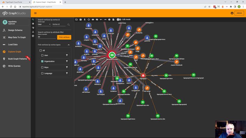Open graph explorer settings gear
The height and width of the screenshot is (138, 246).
click(x=109, y=19)
